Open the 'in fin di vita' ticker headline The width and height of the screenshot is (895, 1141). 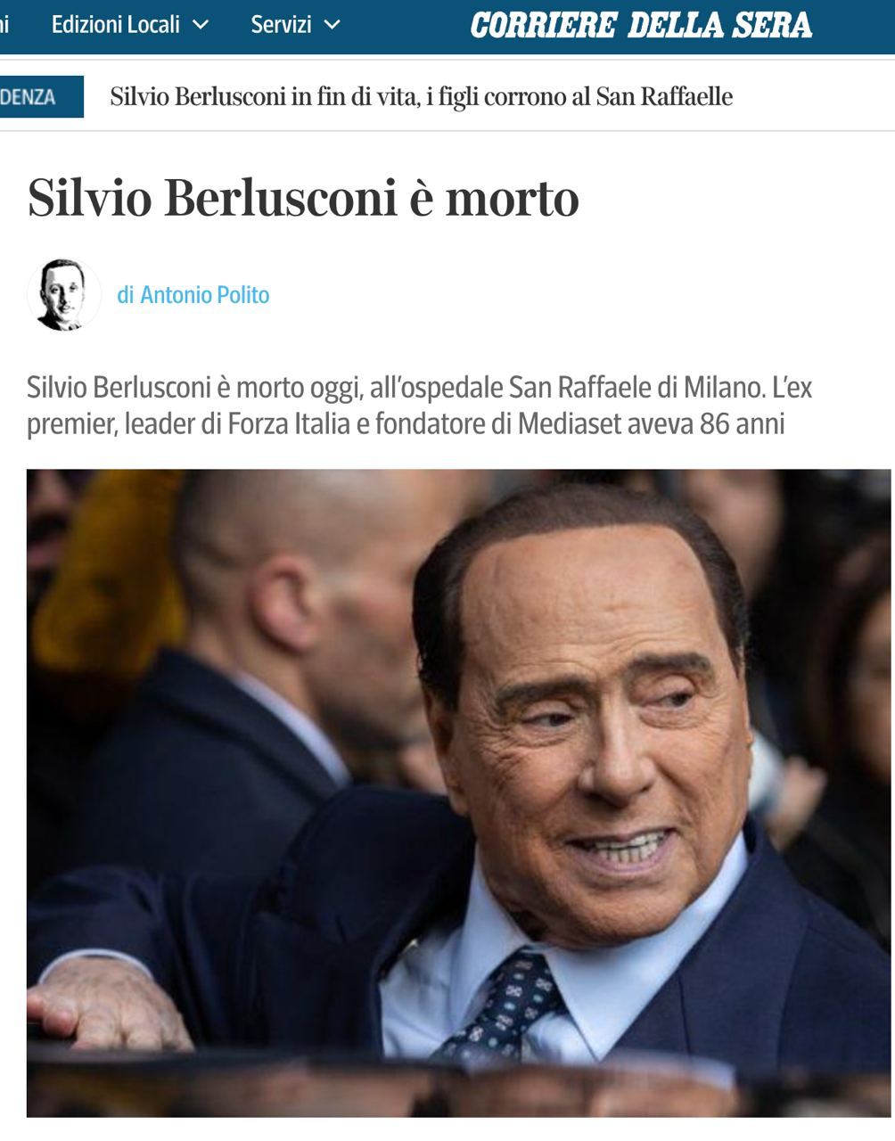point(421,96)
